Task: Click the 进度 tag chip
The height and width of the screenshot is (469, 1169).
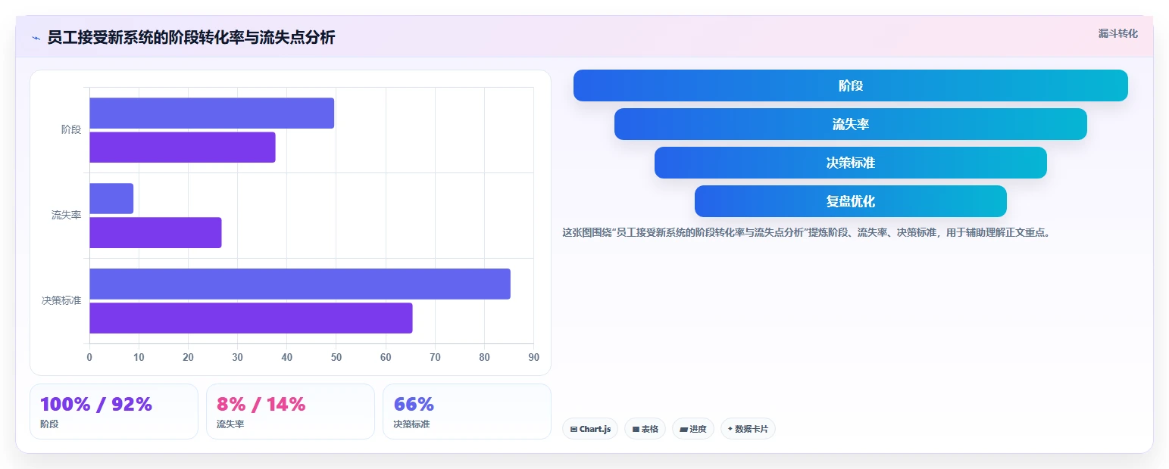Action: click(x=692, y=429)
